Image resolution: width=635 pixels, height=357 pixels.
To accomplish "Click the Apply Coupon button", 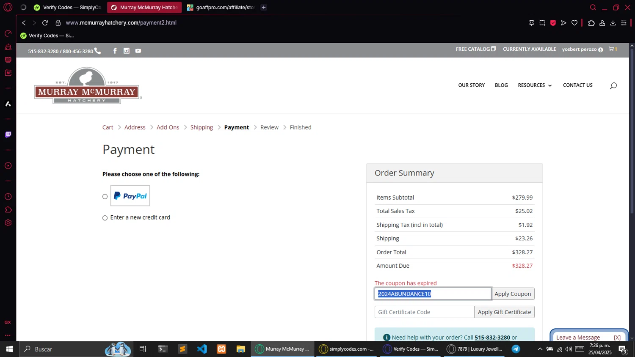I will [513, 294].
